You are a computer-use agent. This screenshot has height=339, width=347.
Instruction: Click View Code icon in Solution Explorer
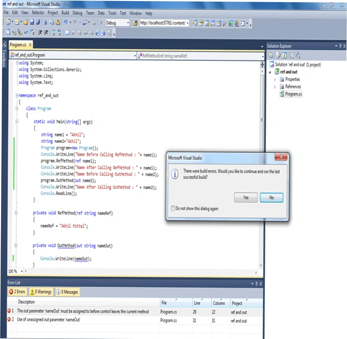point(292,55)
